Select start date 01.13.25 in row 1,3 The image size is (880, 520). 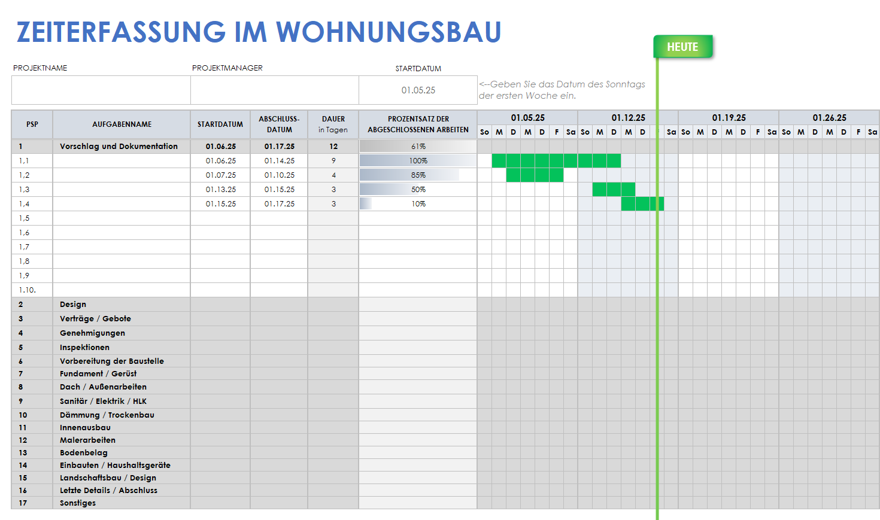click(x=220, y=190)
